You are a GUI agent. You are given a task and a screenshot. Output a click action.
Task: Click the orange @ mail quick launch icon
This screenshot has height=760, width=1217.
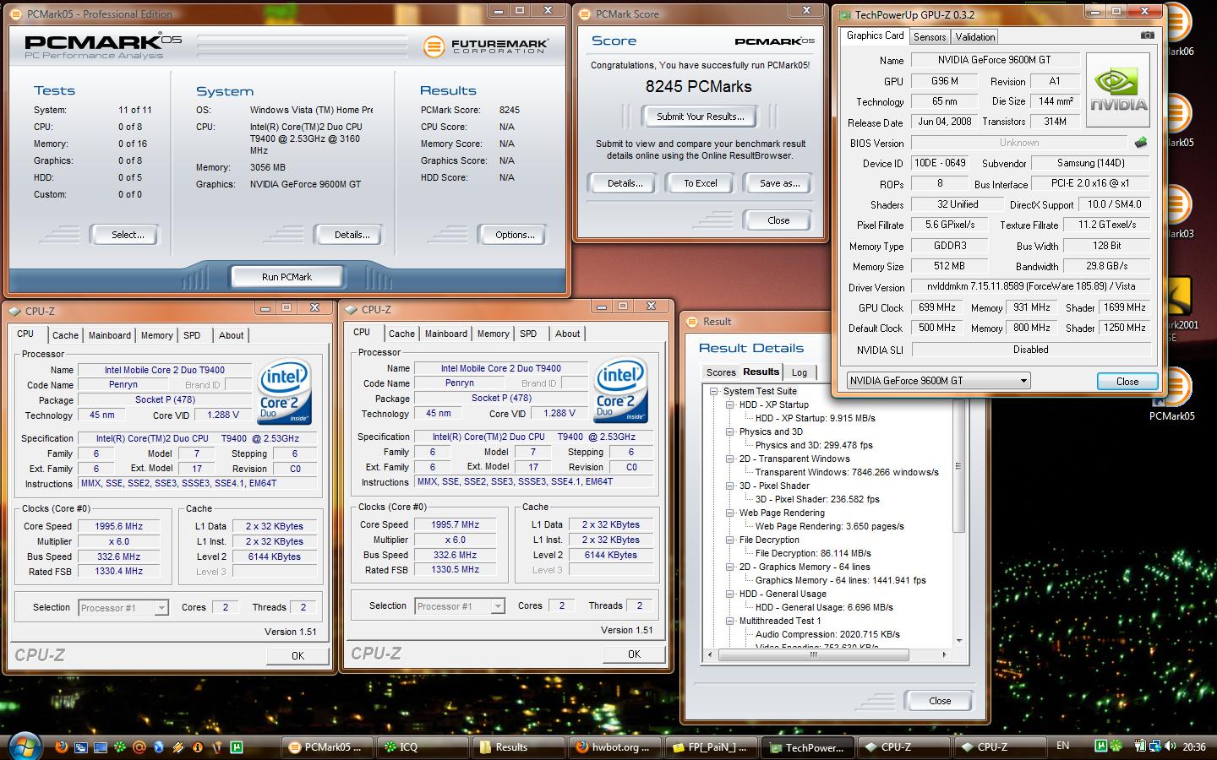[x=139, y=746]
